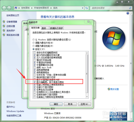Click the forward navigation arrow
Viewport: 134px width, 122px height.
(9, 8)
